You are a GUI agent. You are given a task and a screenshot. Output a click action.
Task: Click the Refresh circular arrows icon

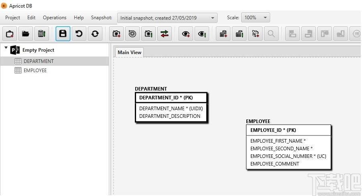(x=95, y=34)
